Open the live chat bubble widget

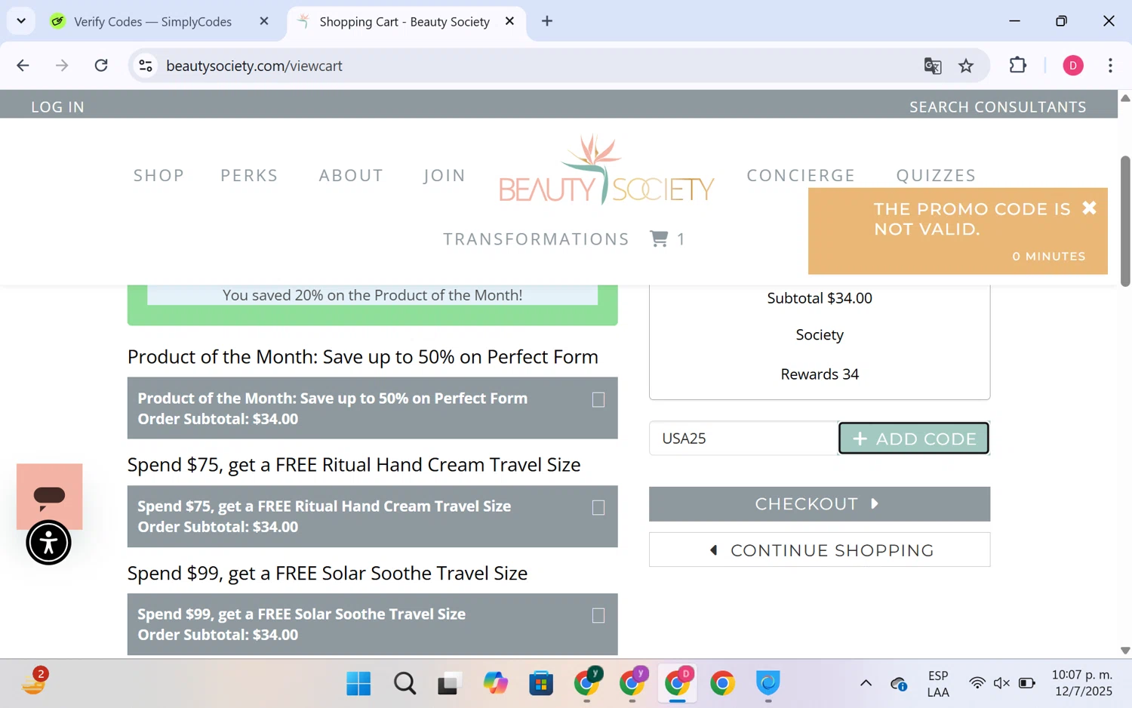(50, 497)
